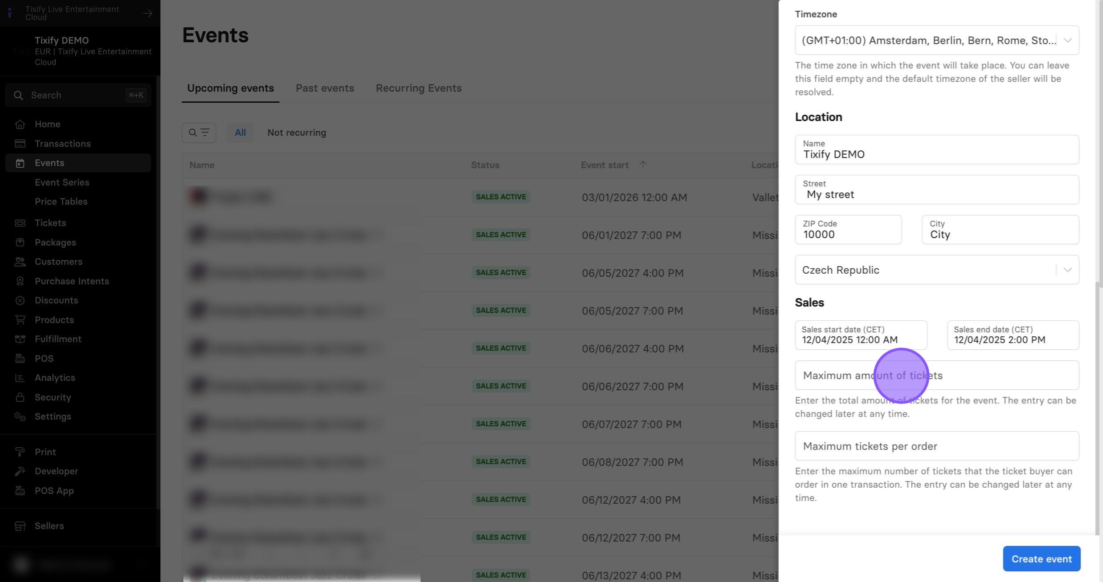Open the Settings gears icon

point(20,416)
